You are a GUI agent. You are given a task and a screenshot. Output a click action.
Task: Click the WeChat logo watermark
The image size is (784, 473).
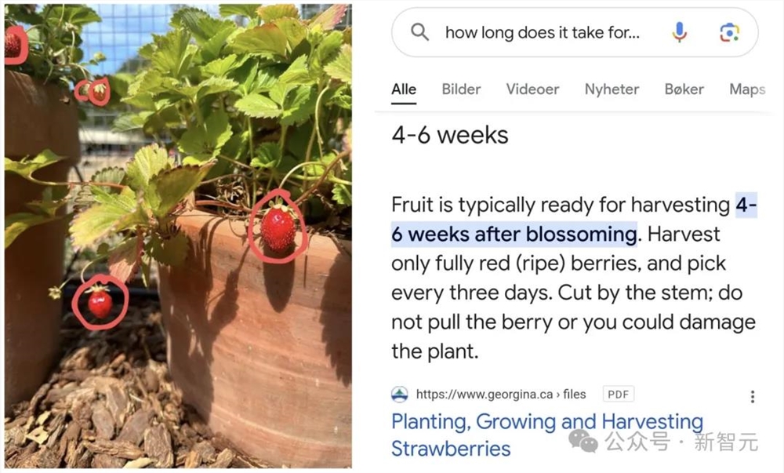pos(583,441)
